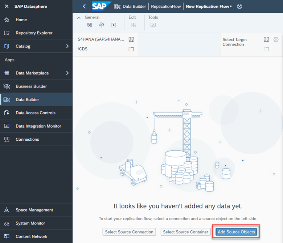Deploy the replication flow
Screen dimensions: 283x243
point(102,25)
